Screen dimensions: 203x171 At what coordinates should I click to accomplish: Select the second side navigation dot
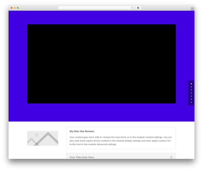pyautogui.click(x=191, y=87)
